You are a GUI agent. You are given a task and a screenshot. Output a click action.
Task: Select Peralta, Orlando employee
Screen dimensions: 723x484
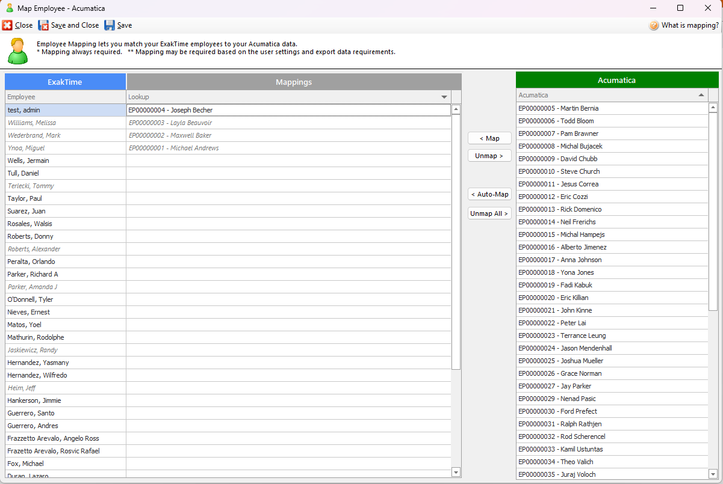(x=66, y=262)
